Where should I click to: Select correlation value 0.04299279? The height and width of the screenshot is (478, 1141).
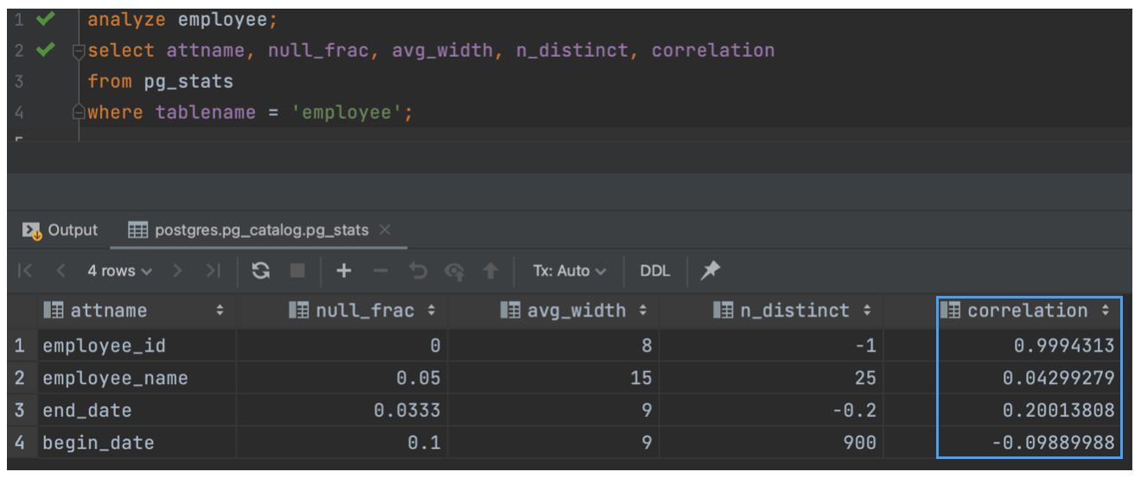[x=1059, y=378]
